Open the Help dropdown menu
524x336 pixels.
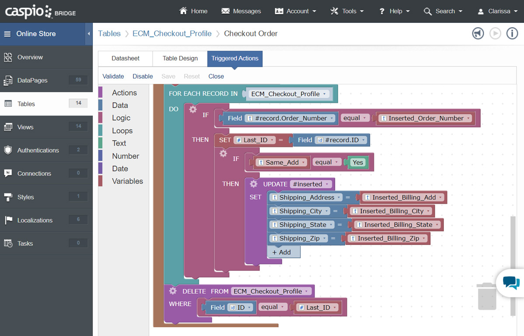(x=395, y=11)
